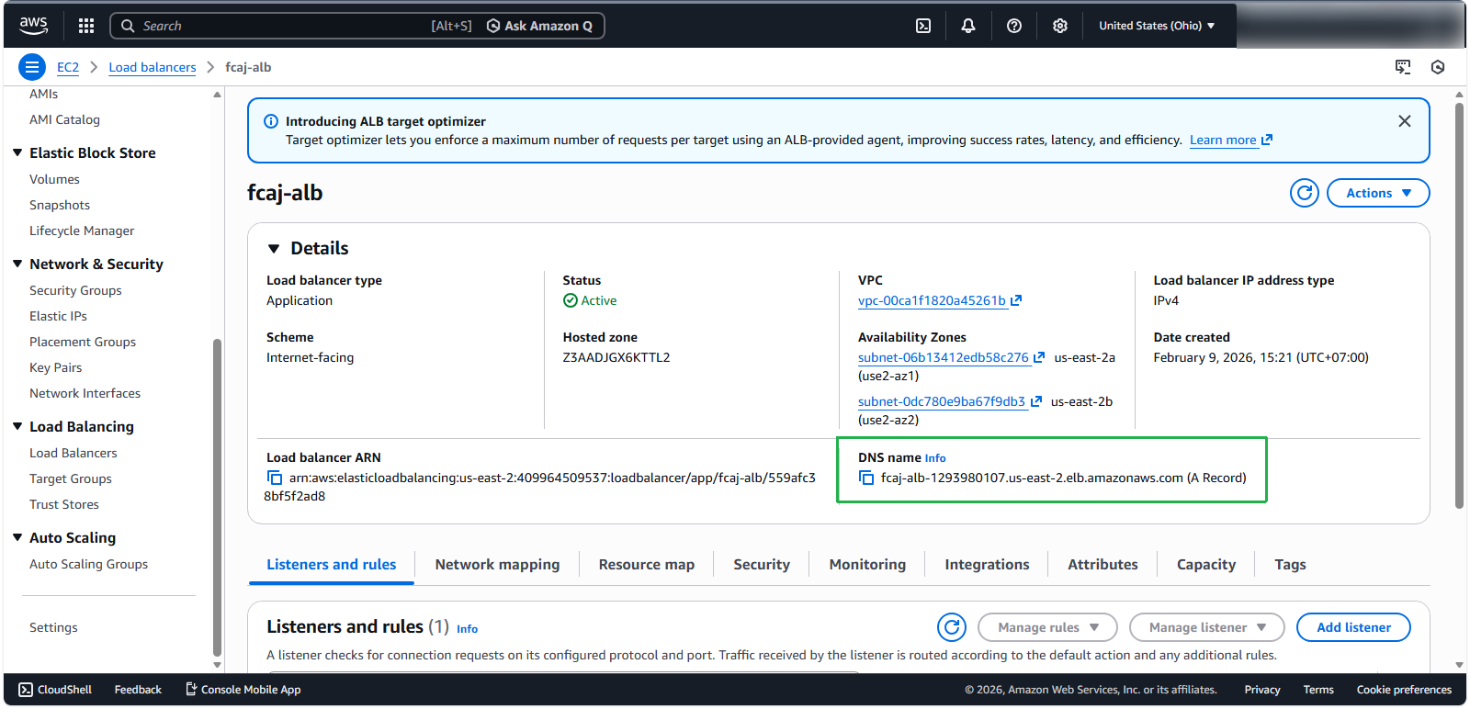Switch to the Capacity tab
The image size is (1470, 709).
1206,565
